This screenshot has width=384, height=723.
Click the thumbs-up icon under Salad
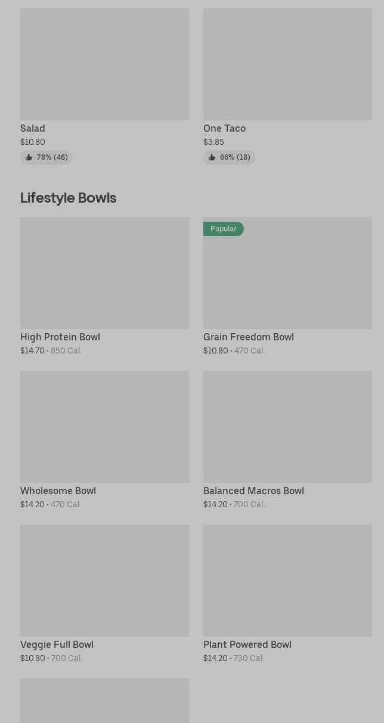point(29,157)
